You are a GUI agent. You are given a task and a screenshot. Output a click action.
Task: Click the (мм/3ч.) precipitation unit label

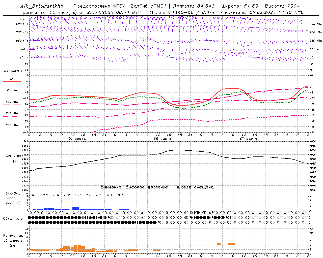click(13, 193)
